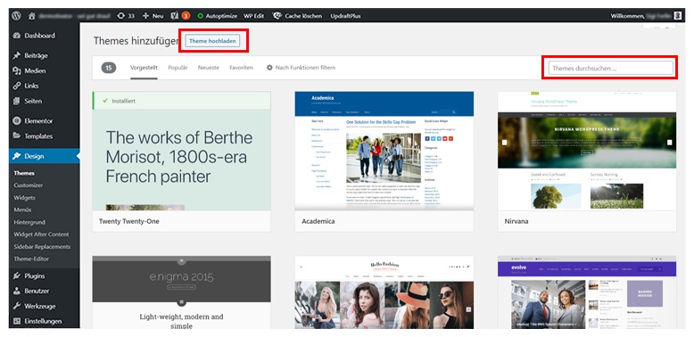Open the Widgets submenu entry
The image size is (694, 337).
[x=24, y=198]
